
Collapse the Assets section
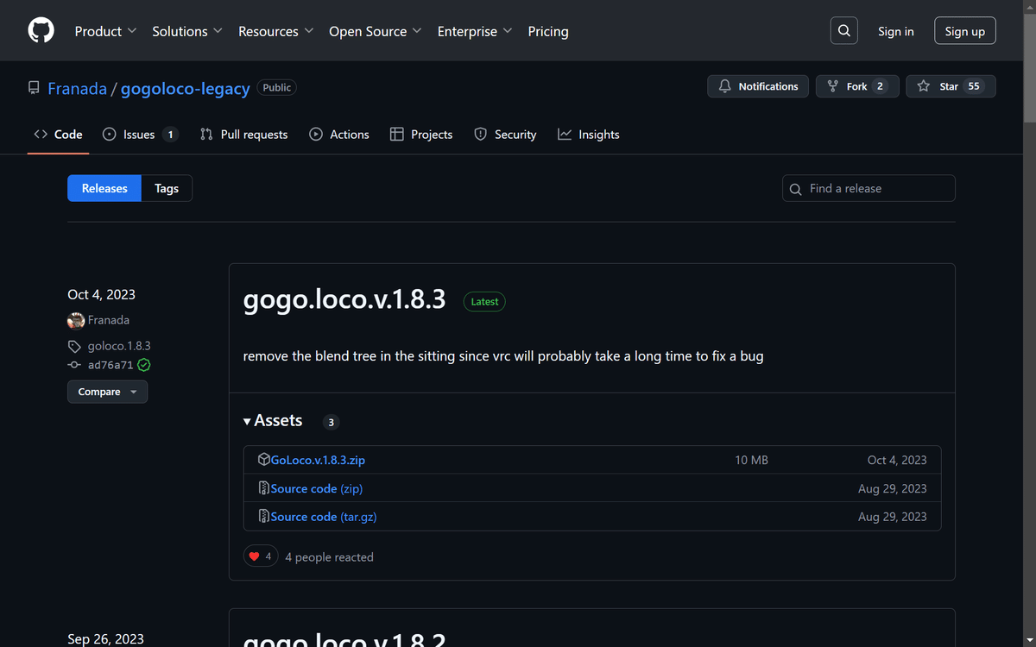click(x=247, y=421)
